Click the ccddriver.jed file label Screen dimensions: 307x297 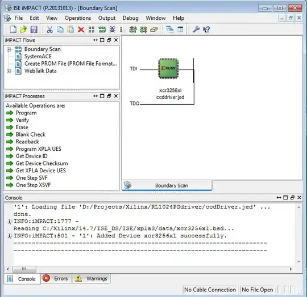point(170,97)
